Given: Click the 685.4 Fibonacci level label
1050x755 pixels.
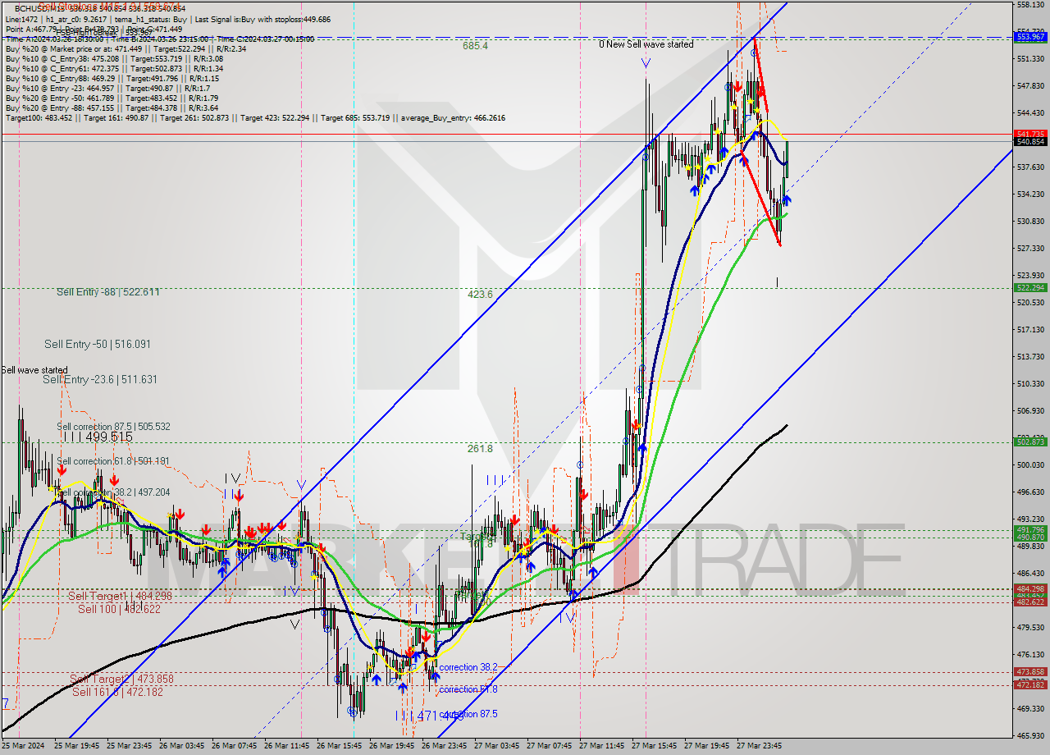Looking at the screenshot, I should (475, 46).
